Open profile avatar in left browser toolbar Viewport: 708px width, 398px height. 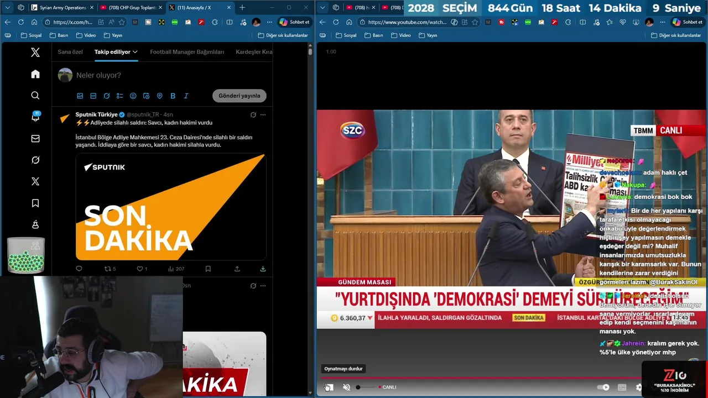[x=256, y=22]
